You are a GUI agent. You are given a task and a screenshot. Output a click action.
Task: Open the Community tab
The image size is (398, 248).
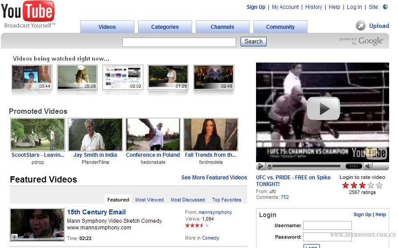280,27
